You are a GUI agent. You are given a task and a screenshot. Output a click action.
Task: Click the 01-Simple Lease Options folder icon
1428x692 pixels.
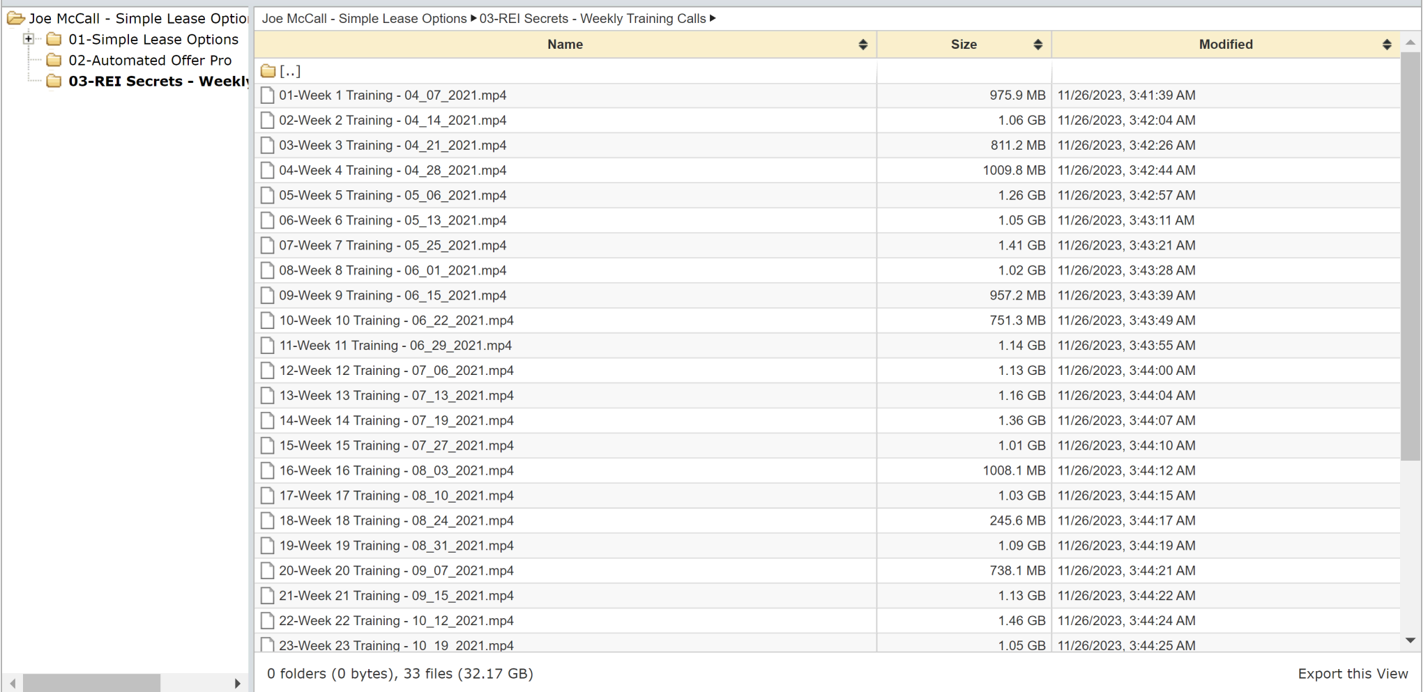pos(54,39)
